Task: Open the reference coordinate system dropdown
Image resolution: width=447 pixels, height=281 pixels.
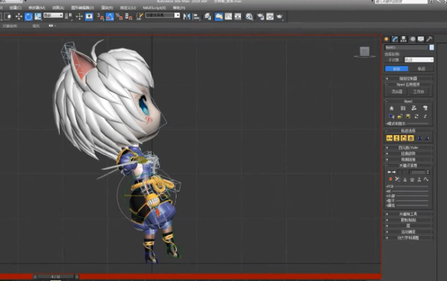Action: tap(52, 15)
